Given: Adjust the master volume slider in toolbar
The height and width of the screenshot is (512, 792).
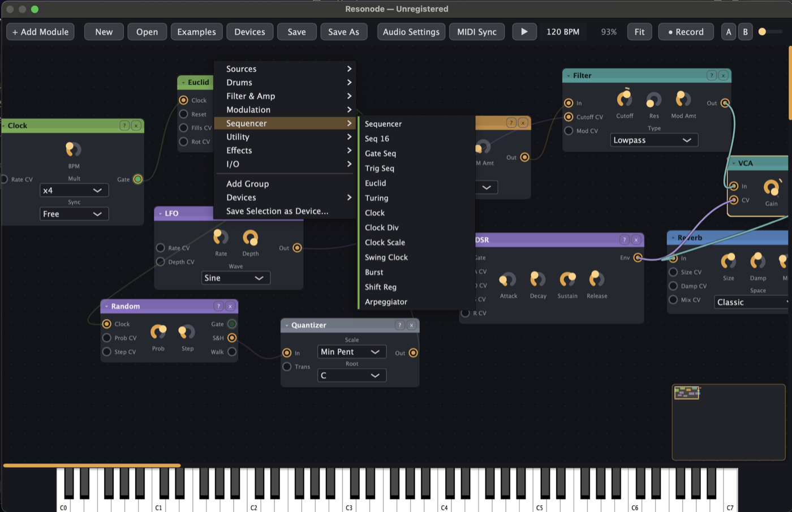Looking at the screenshot, I should tap(771, 32).
